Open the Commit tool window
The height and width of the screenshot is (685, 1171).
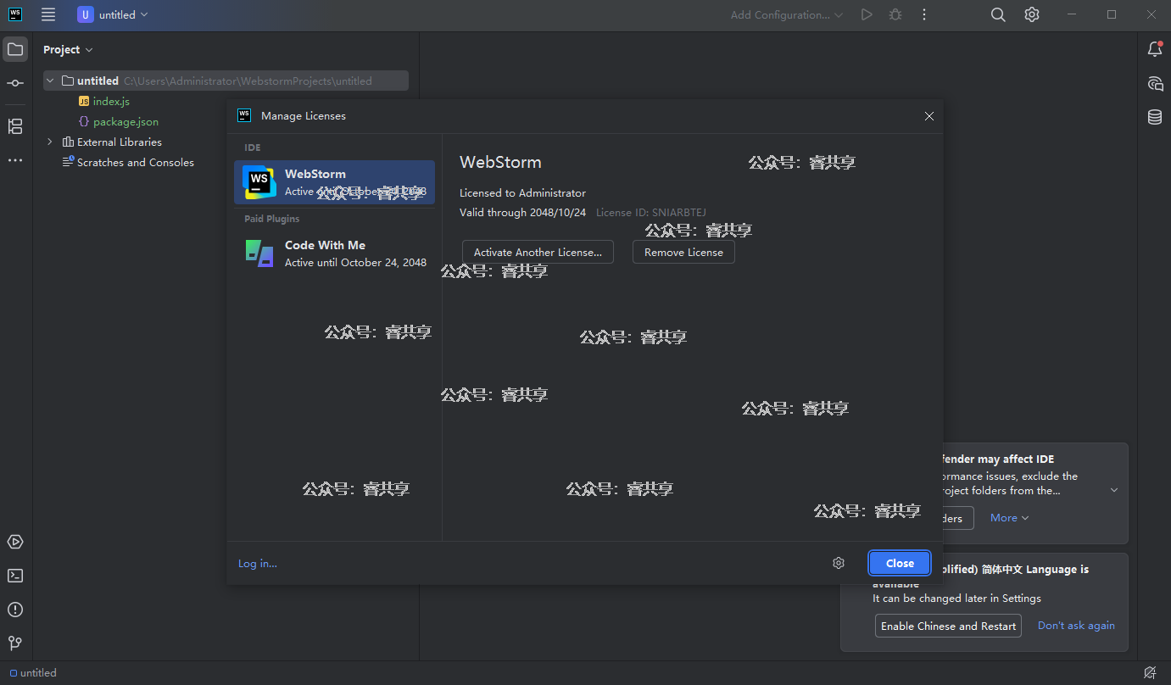click(15, 83)
